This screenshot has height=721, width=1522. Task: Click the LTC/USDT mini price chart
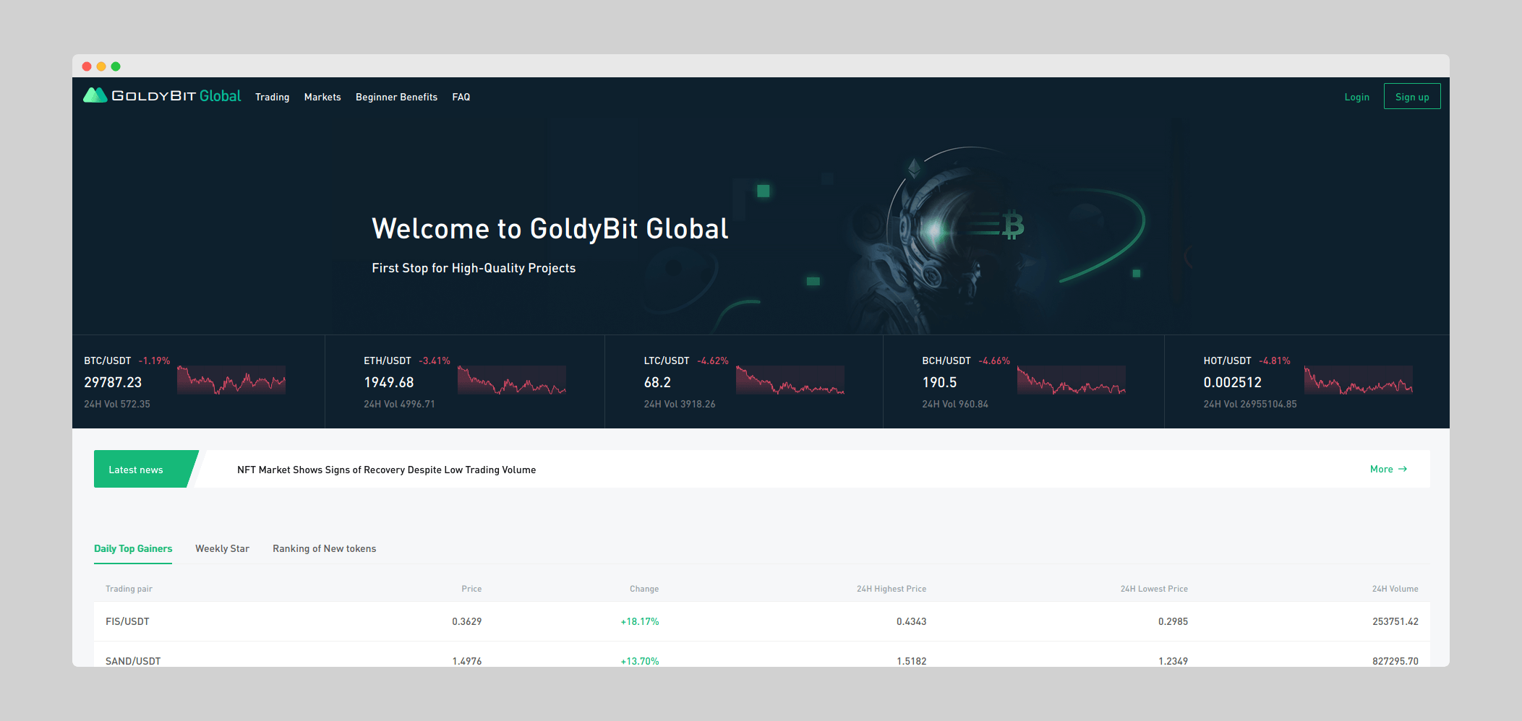click(x=790, y=380)
